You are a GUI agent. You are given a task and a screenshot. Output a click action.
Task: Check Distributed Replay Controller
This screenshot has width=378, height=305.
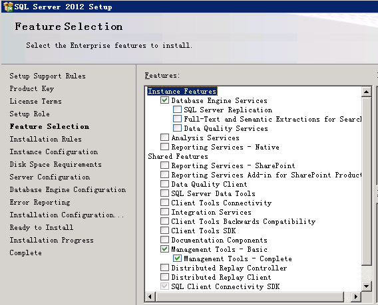click(164, 268)
